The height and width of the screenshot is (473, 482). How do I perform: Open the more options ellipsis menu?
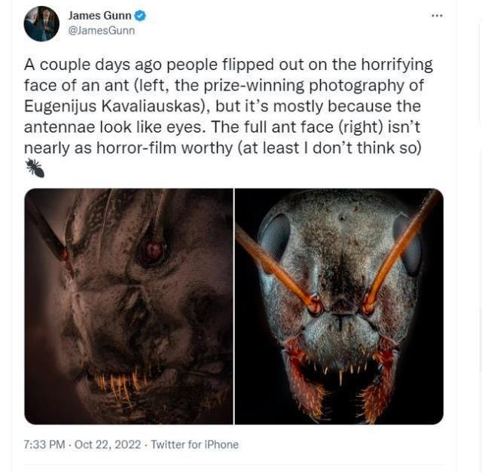coord(437,16)
